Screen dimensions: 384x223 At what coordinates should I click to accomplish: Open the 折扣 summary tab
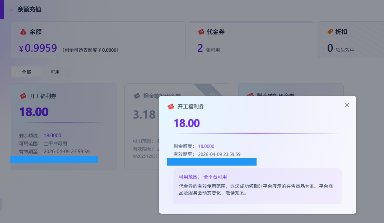[350, 40]
